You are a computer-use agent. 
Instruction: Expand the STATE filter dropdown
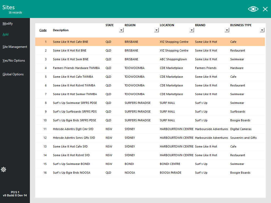[121, 30]
